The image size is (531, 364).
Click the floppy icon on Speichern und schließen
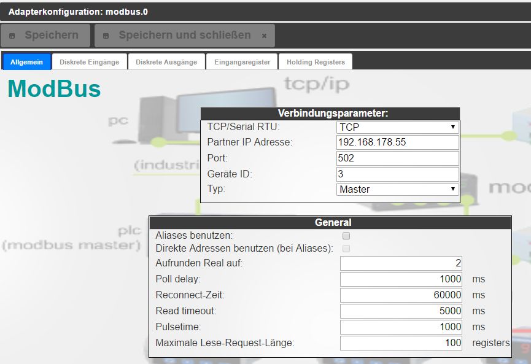(106, 36)
